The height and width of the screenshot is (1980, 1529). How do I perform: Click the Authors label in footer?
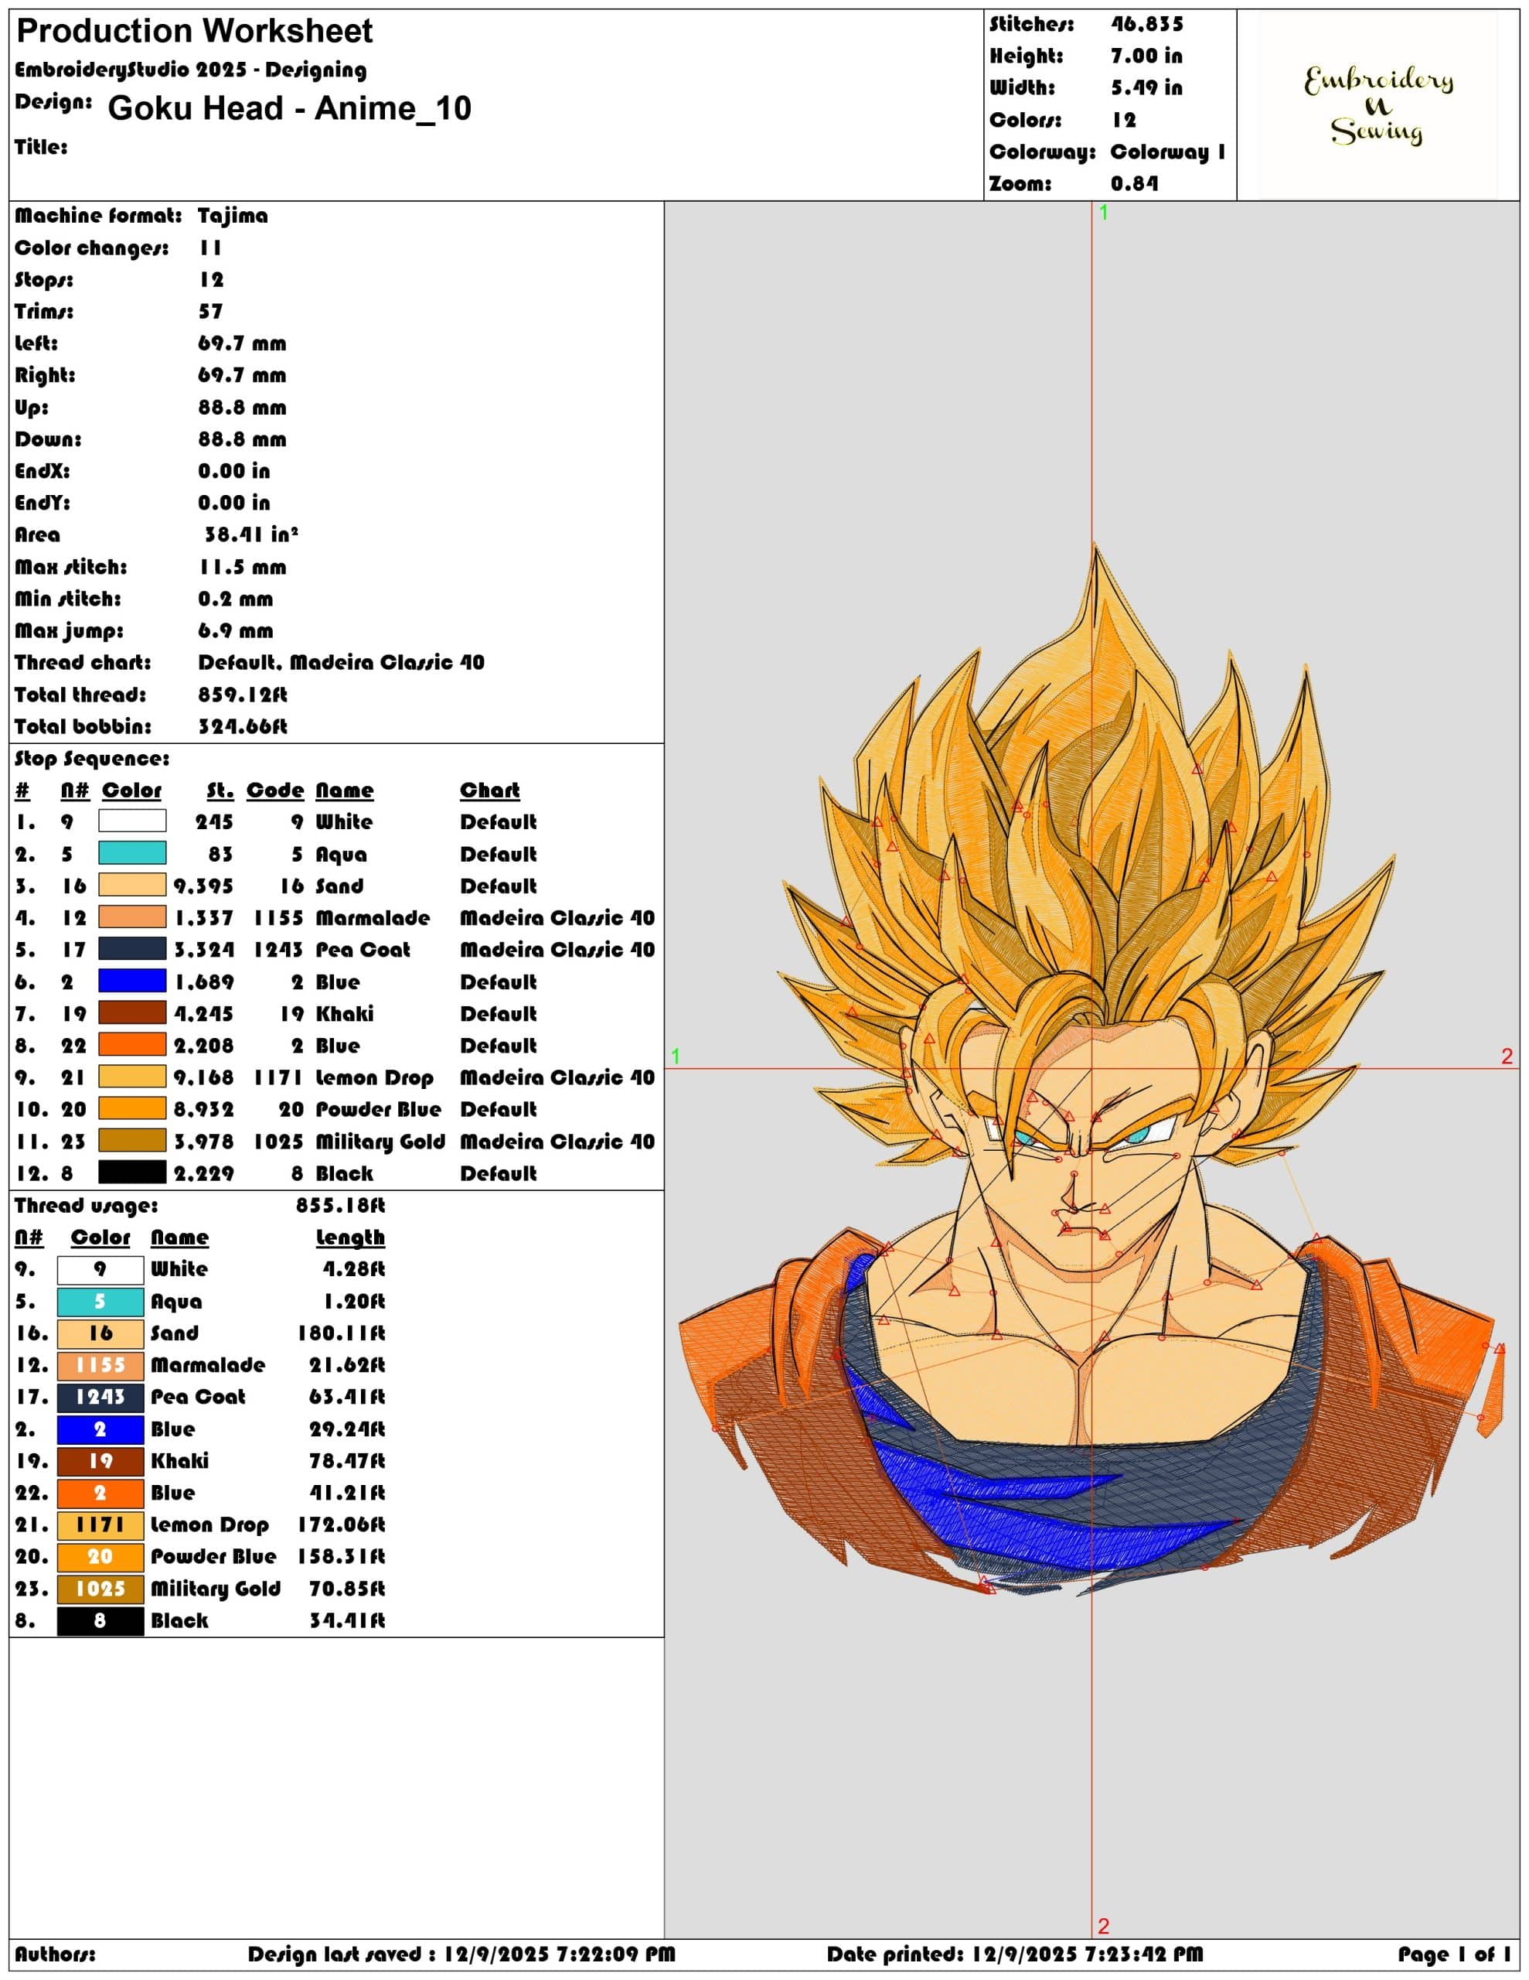pos(56,1954)
